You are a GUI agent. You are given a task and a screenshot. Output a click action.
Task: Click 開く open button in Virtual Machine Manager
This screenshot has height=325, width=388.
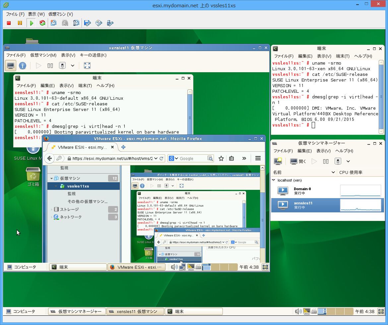[x=298, y=161]
